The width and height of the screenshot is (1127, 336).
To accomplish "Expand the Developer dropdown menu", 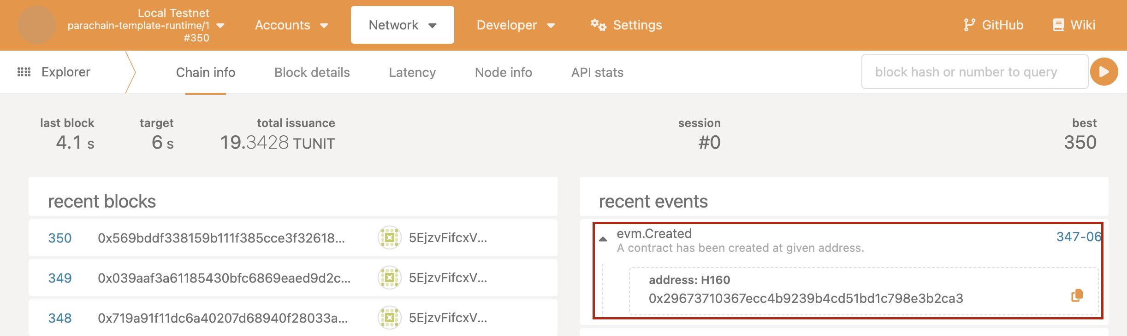I will coord(516,25).
